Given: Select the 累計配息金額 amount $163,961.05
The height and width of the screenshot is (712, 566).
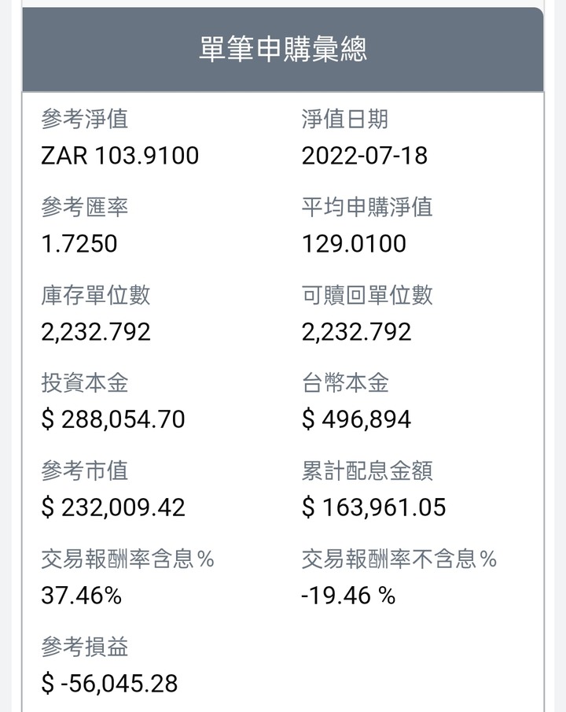Looking at the screenshot, I should (x=373, y=507).
